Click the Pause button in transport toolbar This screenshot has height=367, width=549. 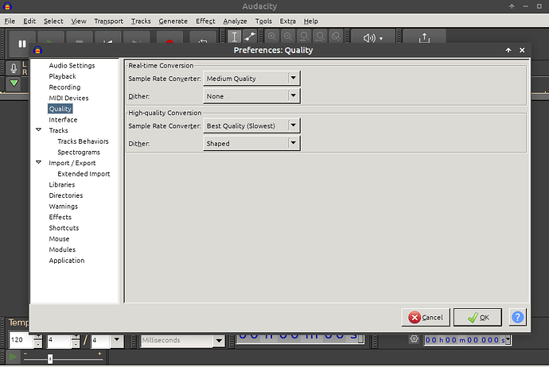pos(22,44)
